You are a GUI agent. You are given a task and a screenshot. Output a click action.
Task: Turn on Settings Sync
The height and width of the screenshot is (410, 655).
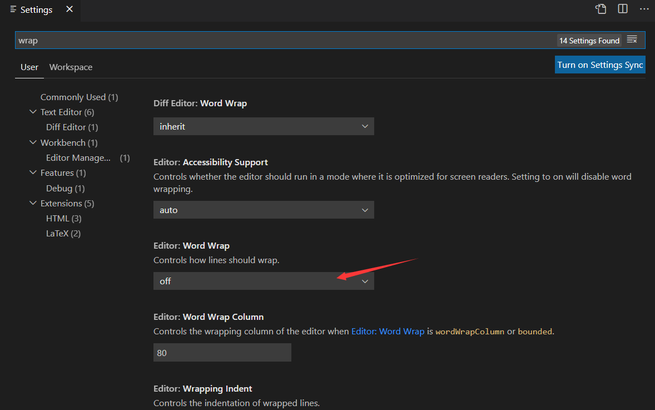click(x=600, y=65)
